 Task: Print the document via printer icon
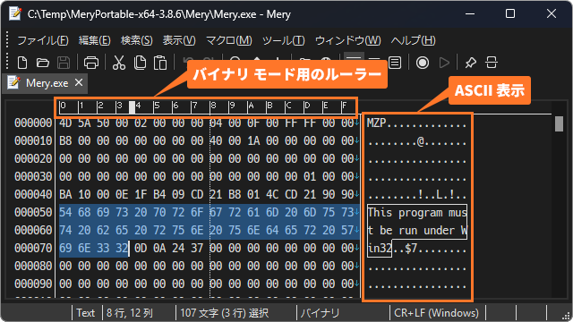tap(91, 63)
